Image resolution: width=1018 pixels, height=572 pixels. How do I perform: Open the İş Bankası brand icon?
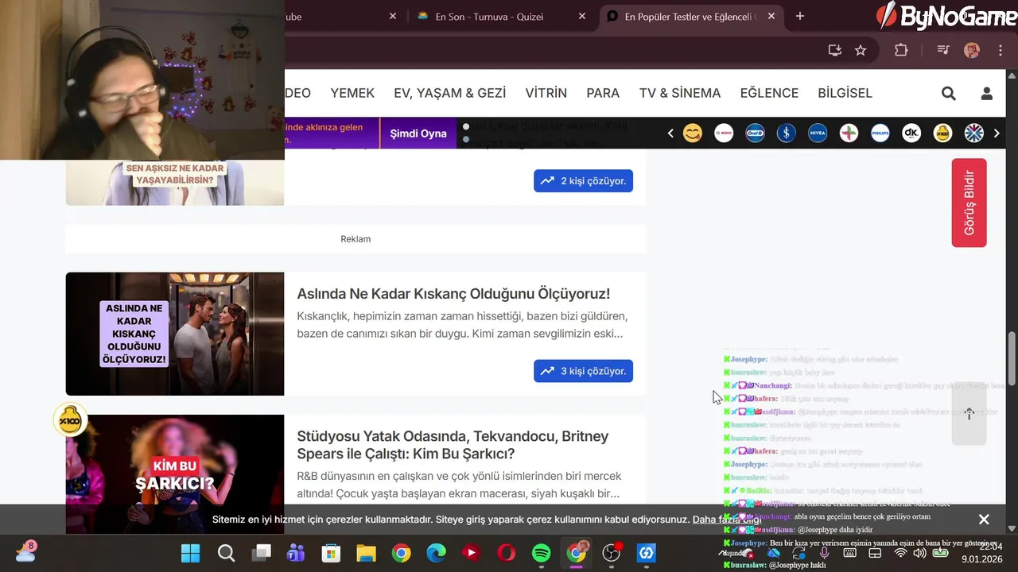[x=787, y=133]
